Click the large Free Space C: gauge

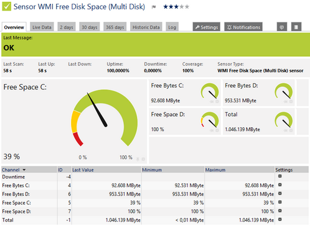click(x=104, y=118)
